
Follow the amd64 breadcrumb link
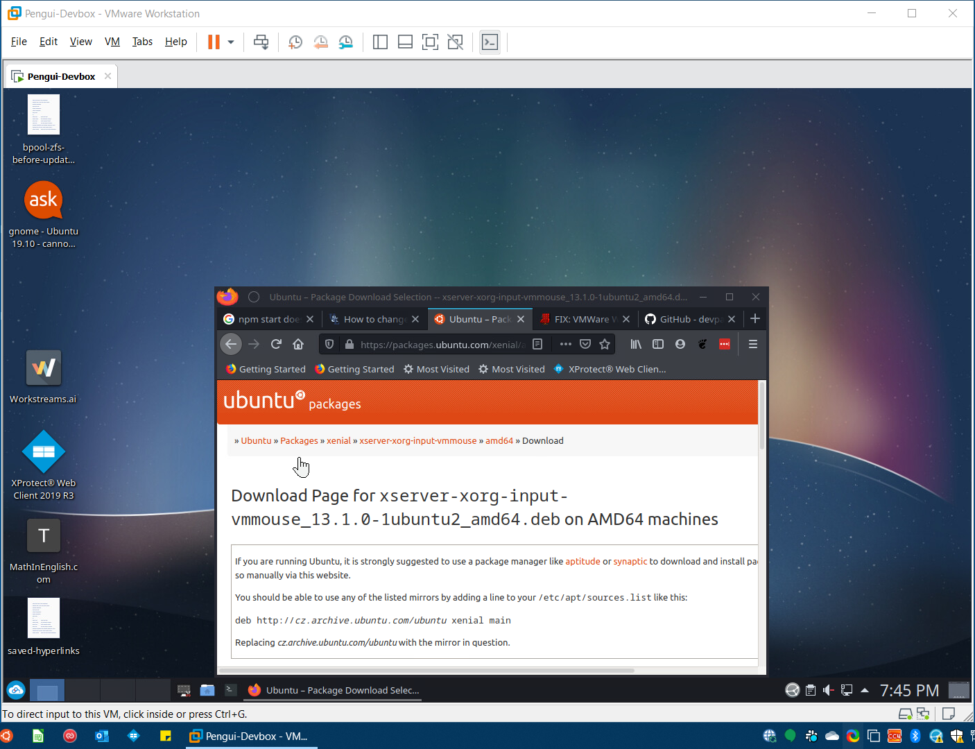(x=499, y=440)
